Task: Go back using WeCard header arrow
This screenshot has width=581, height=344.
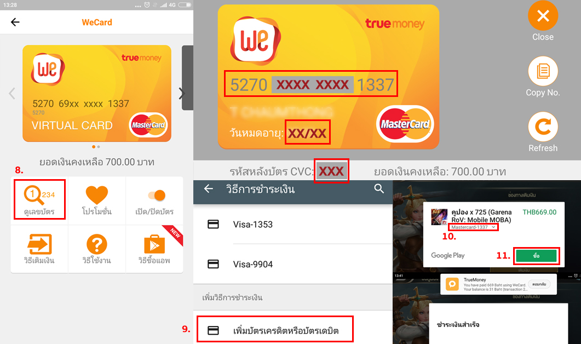Action: (15, 22)
